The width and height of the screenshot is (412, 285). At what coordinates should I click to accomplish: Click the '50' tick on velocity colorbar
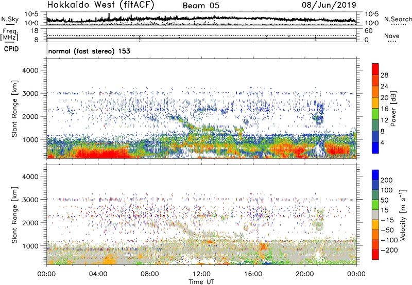click(385, 200)
